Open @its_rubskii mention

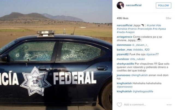[x=137, y=59]
